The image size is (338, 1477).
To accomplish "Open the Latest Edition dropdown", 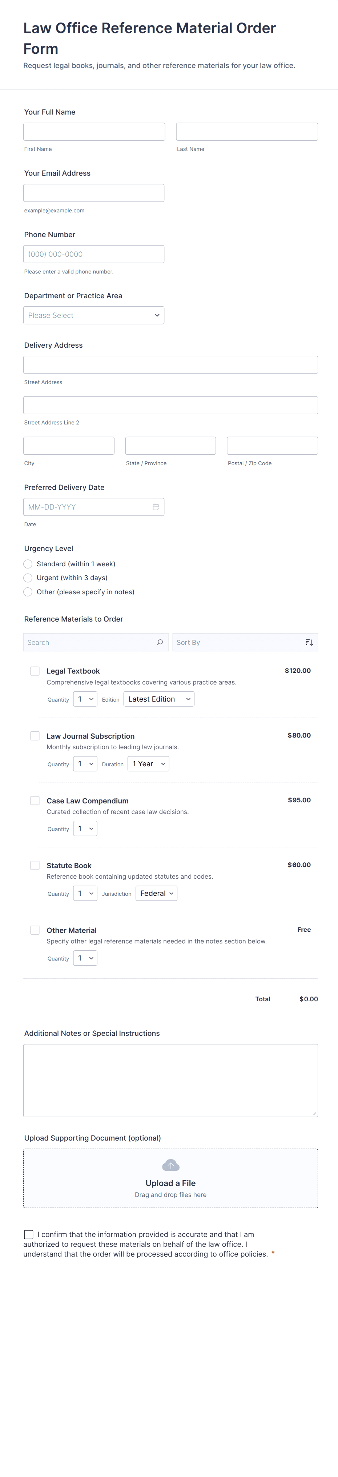I will click(159, 699).
